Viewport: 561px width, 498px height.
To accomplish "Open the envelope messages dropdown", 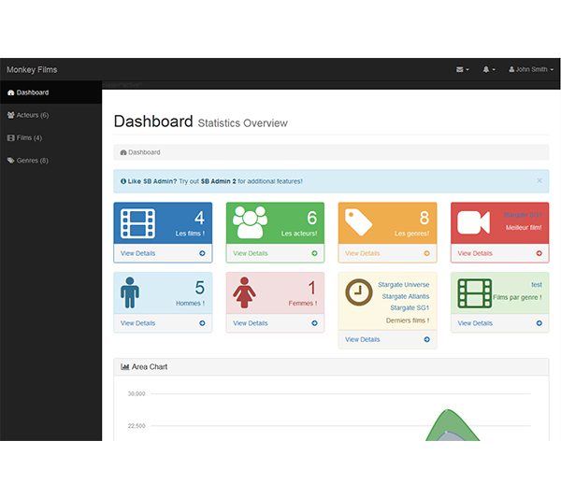I will point(462,70).
